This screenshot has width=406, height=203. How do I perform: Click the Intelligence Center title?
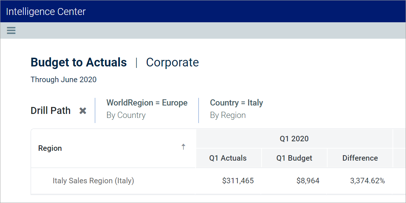click(x=46, y=12)
